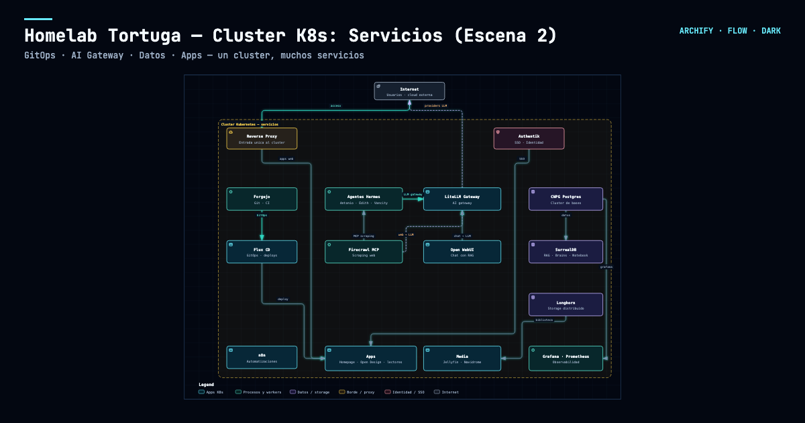Click the 'grafana' edge label
This screenshot has height=423, width=805.
coord(606,267)
